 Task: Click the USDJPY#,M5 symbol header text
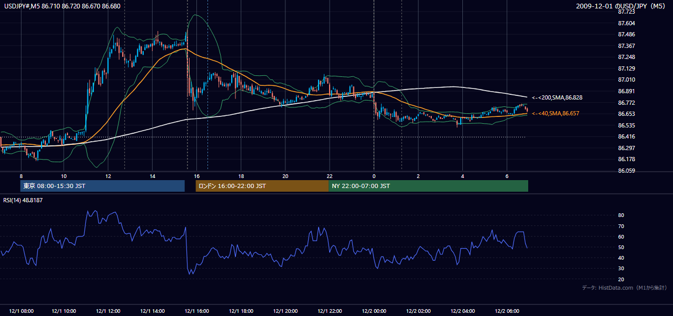point(62,6)
